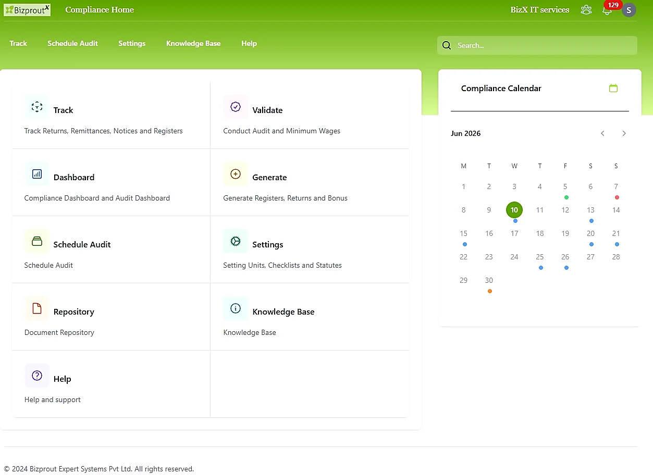Open the Help card title

click(x=62, y=379)
